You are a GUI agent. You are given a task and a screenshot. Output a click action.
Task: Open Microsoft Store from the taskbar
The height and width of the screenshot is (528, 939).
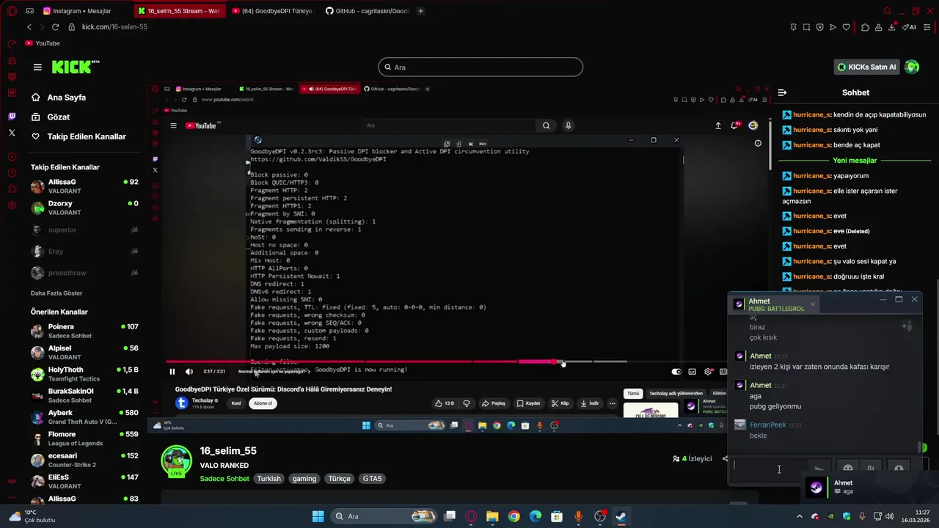pyautogui.click(x=557, y=516)
